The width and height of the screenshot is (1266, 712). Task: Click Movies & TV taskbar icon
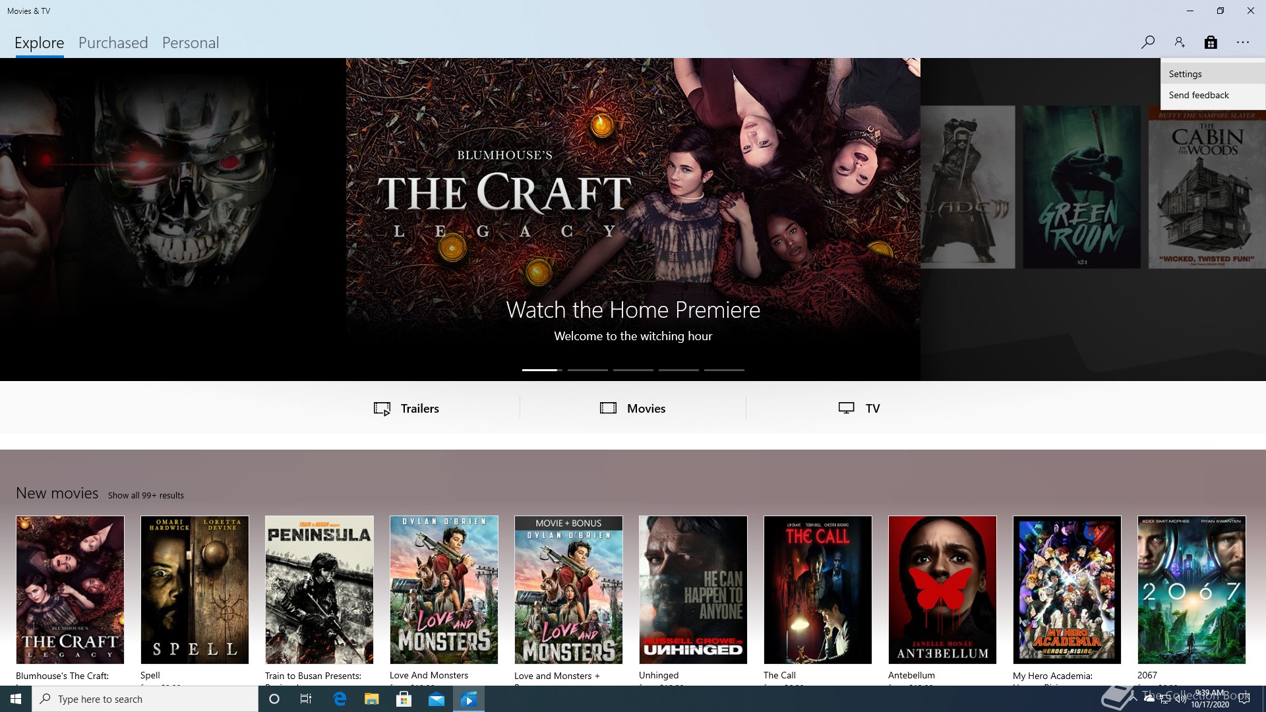[469, 699]
